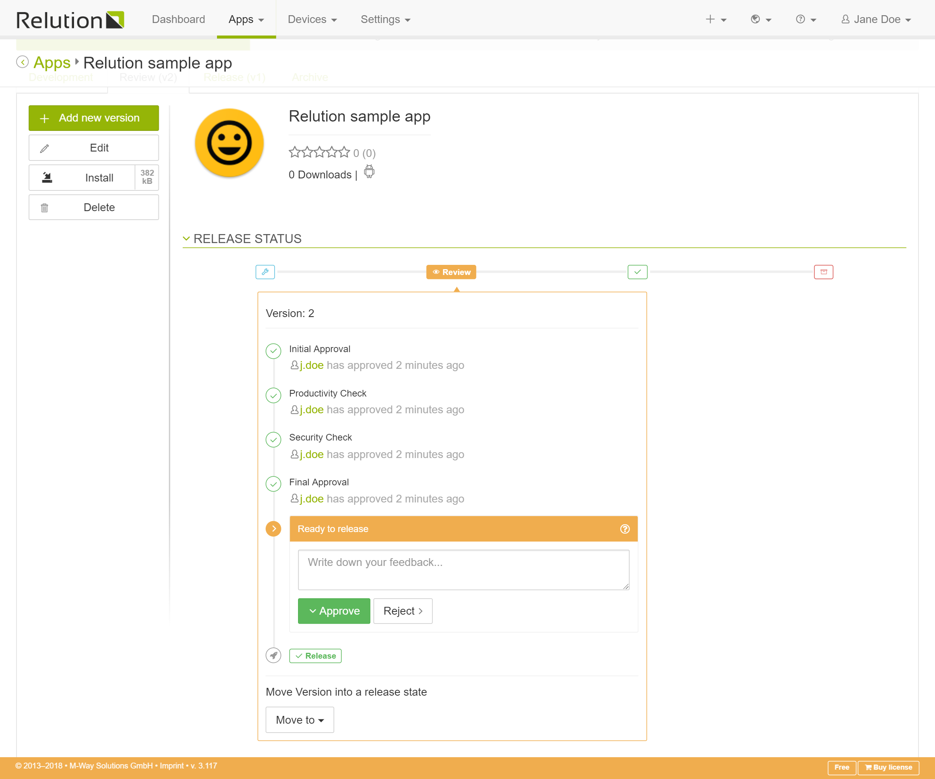Image resolution: width=935 pixels, height=779 pixels.
Task: Click the Apps breadcrumb link
Action: pyautogui.click(x=52, y=62)
